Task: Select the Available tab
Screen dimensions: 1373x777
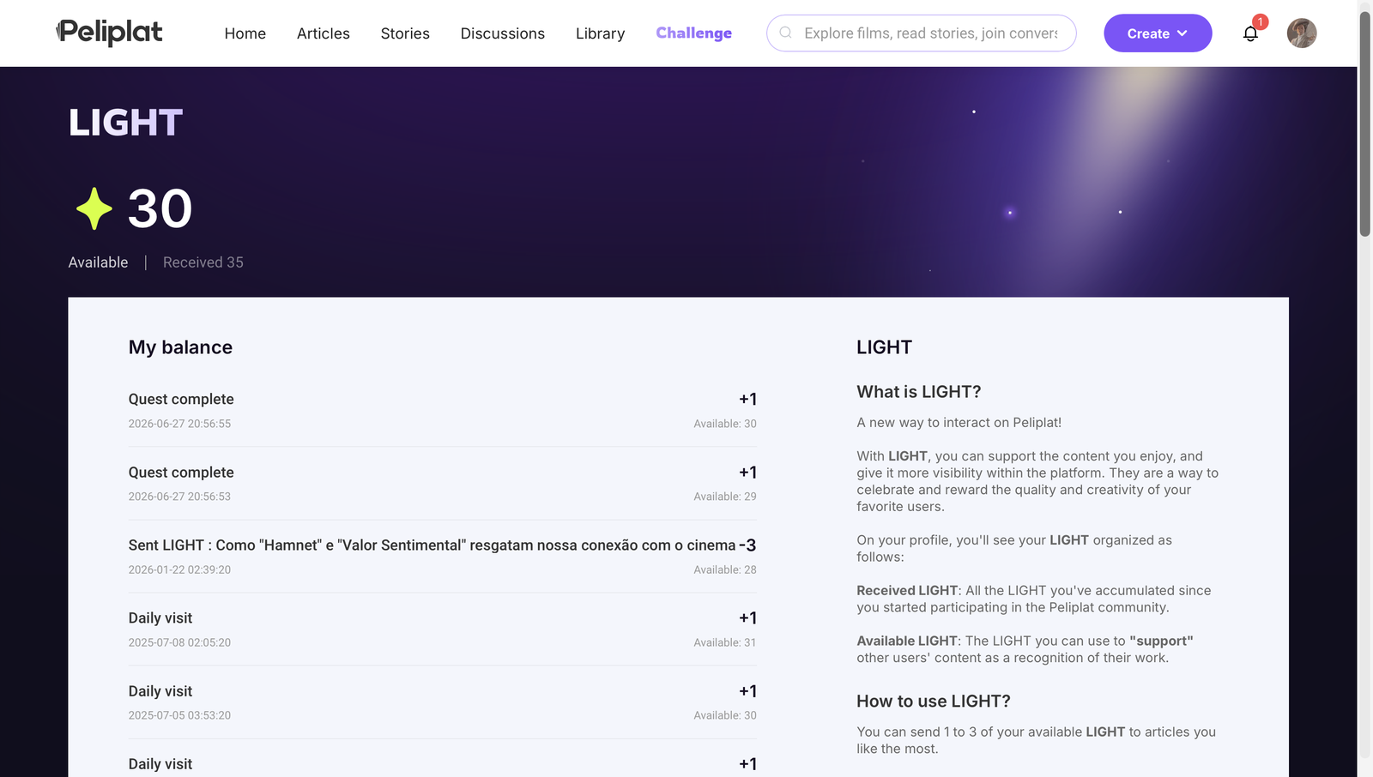Action: tap(98, 262)
